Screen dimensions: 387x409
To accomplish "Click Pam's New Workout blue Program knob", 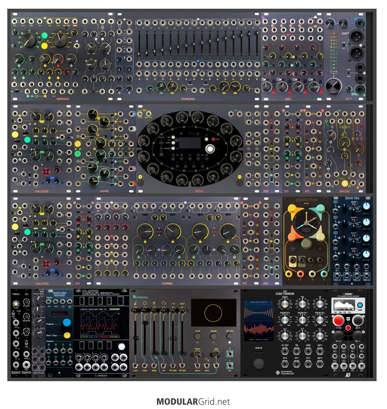I will pyautogui.click(x=67, y=323).
